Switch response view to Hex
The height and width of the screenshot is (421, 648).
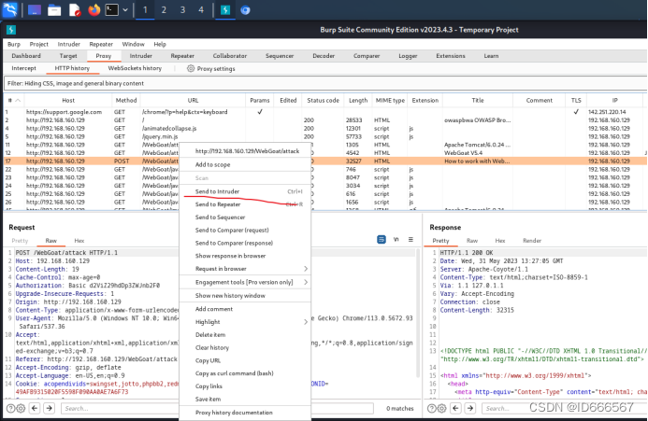[x=500, y=241]
